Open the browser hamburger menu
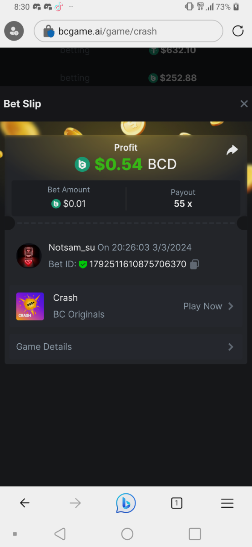The width and height of the screenshot is (252, 547). [x=227, y=503]
